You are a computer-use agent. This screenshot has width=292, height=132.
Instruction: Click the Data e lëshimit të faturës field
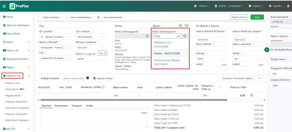pyautogui.click(x=212, y=40)
